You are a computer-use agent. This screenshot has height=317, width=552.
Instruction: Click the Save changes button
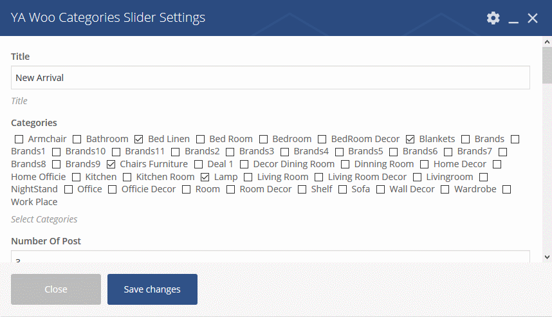[x=152, y=289]
